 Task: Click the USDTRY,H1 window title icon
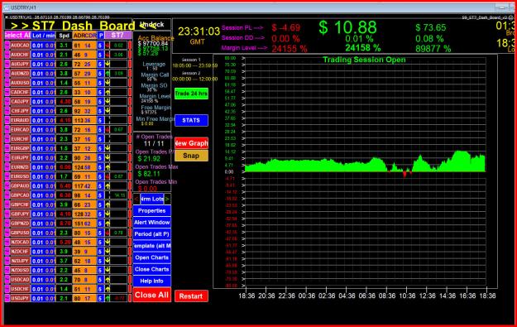[x=7, y=7]
